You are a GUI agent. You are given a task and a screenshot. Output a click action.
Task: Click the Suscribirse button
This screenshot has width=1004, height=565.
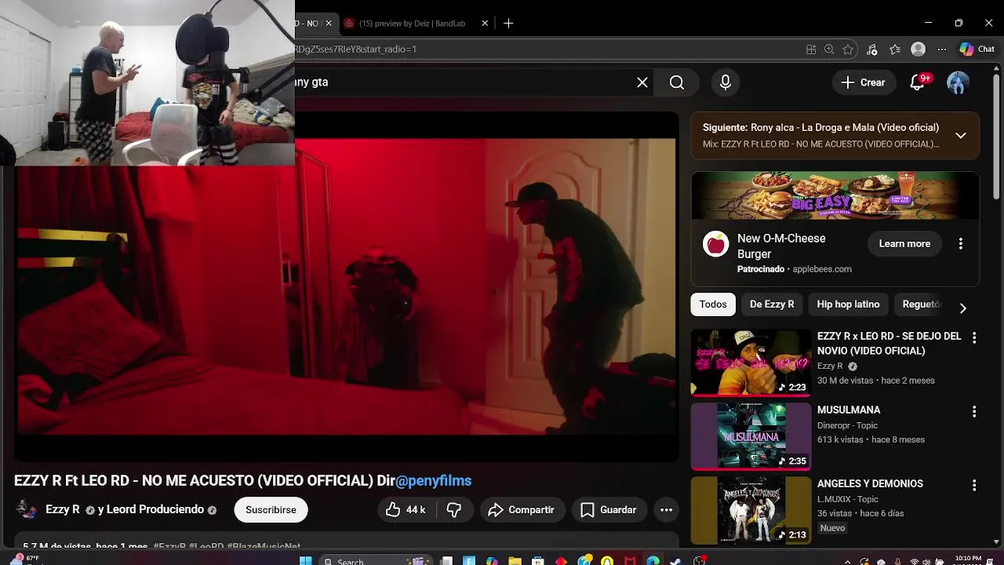point(271,510)
